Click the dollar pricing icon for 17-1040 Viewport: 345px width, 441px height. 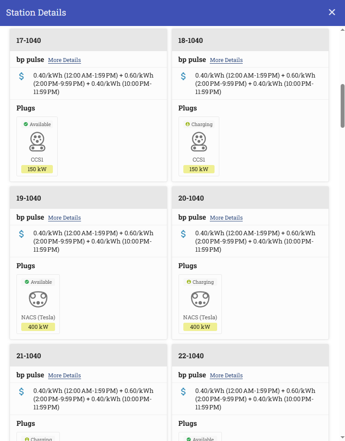(21, 76)
